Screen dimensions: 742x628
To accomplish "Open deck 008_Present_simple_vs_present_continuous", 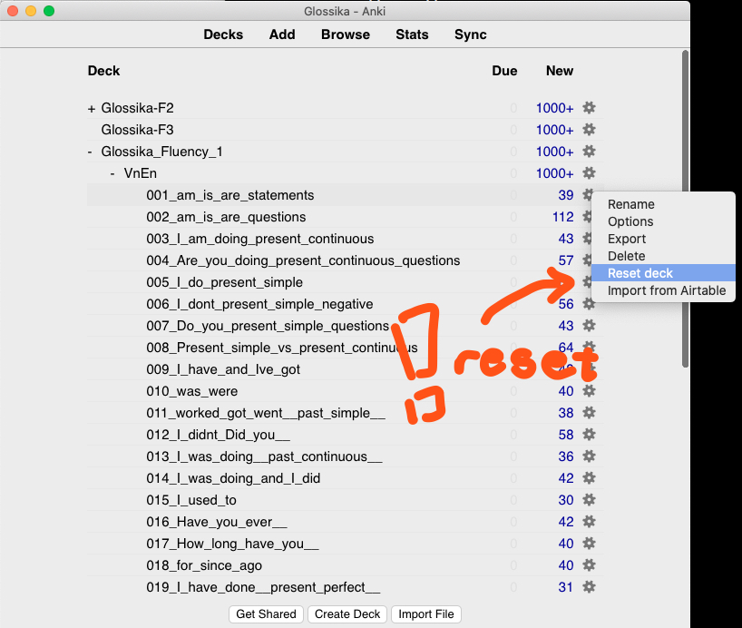I will (x=281, y=348).
